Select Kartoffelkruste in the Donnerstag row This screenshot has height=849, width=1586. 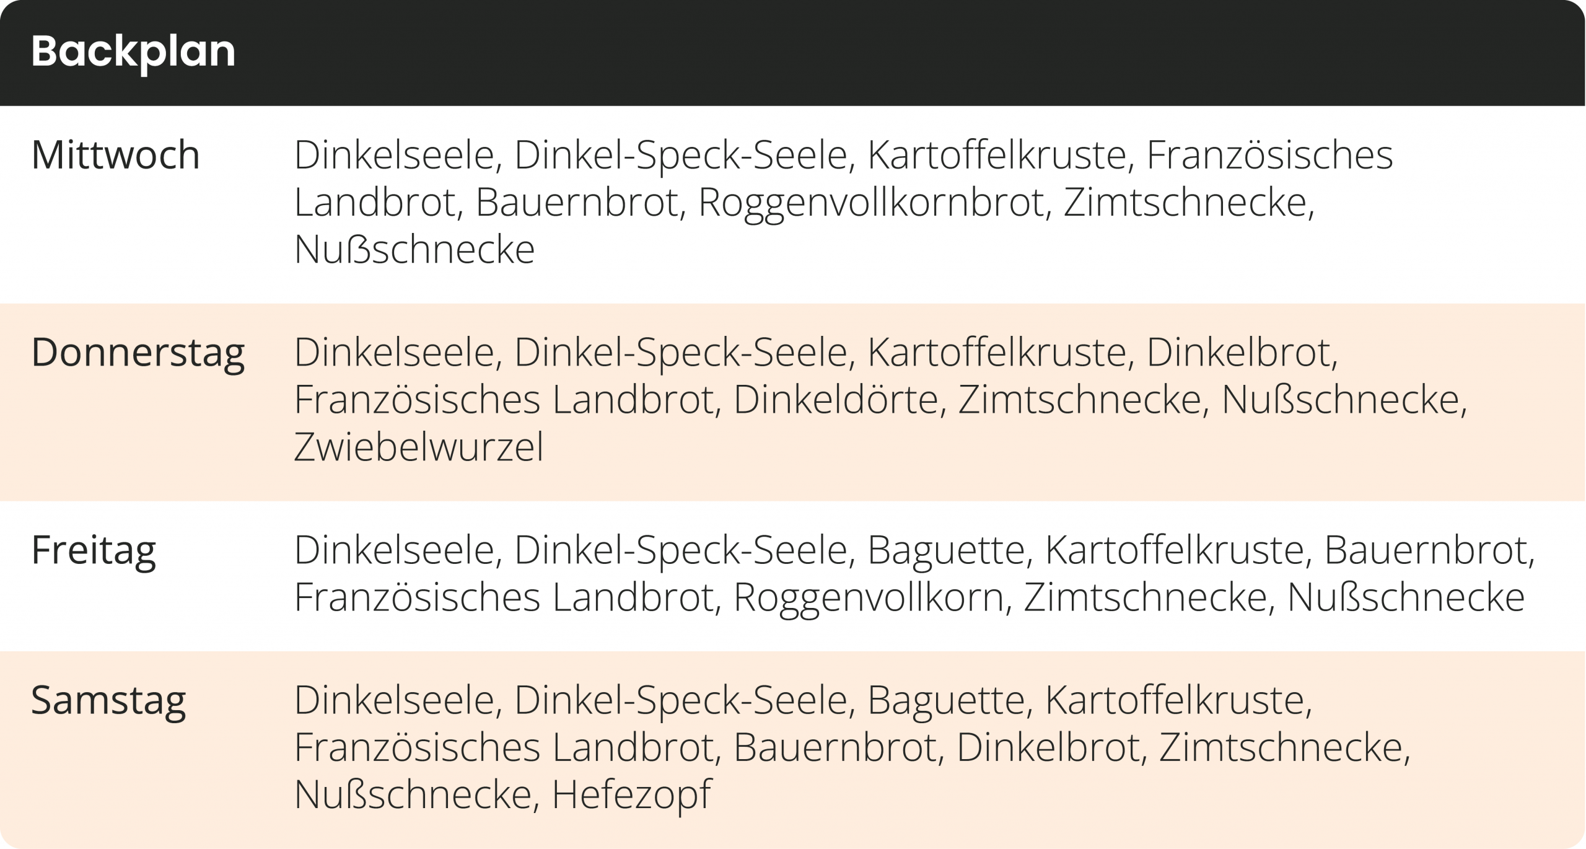997,353
